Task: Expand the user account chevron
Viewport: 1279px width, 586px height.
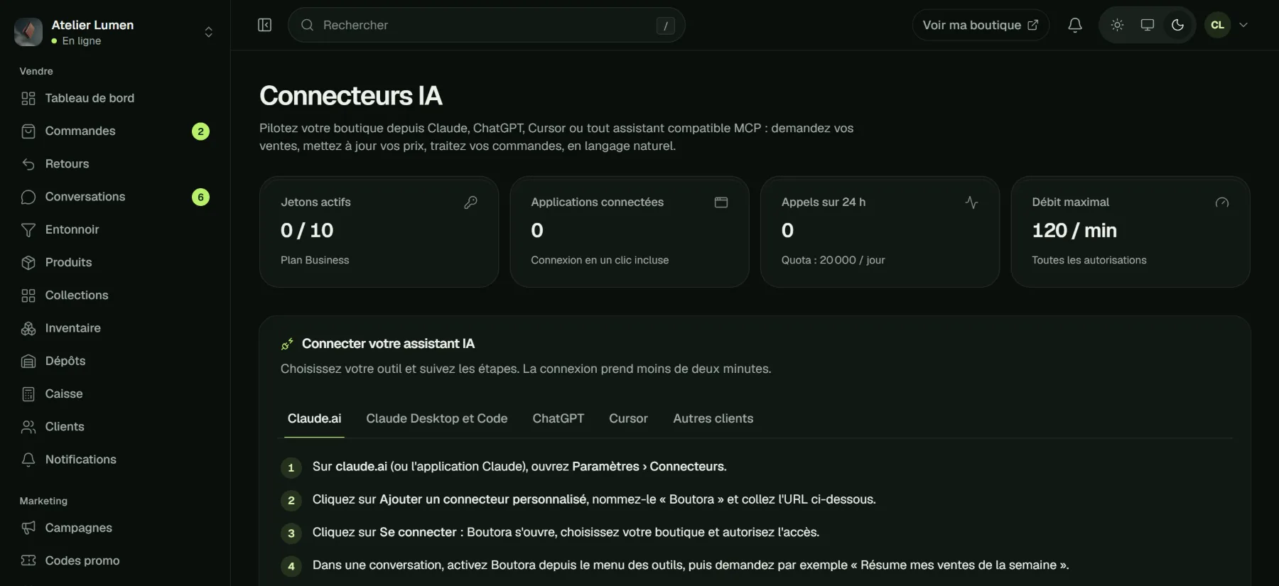Action: coord(1243,25)
